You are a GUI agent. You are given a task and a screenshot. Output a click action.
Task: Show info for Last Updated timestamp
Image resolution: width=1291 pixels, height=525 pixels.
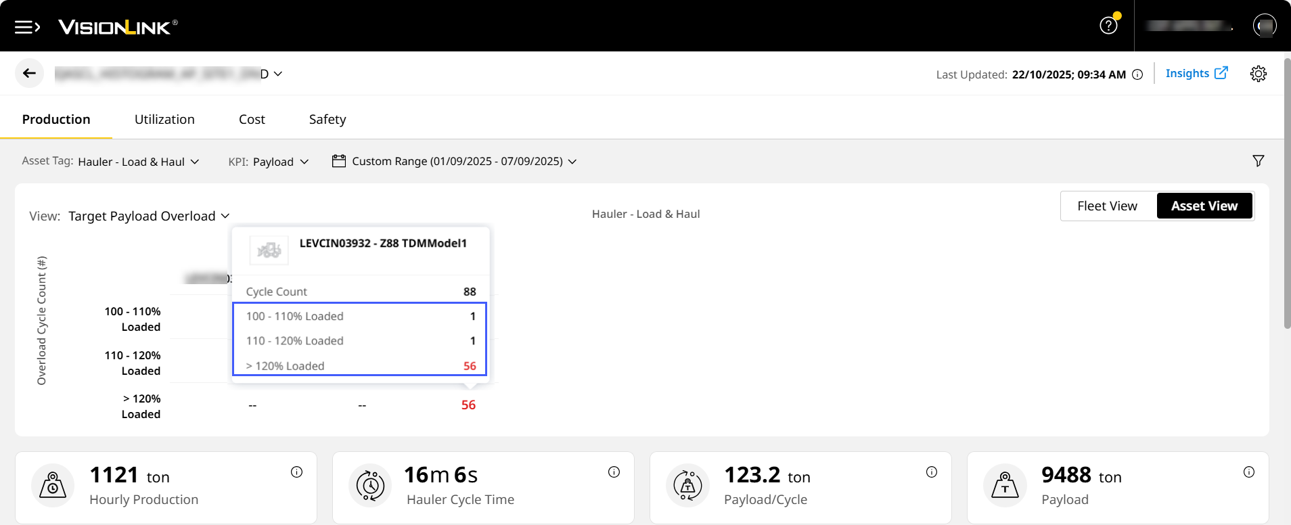(x=1137, y=74)
